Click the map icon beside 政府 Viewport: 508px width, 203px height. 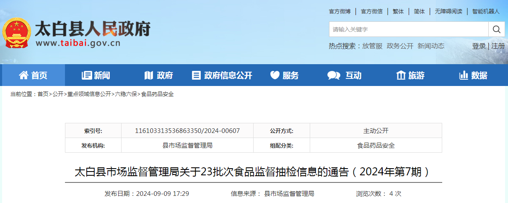pos(149,75)
